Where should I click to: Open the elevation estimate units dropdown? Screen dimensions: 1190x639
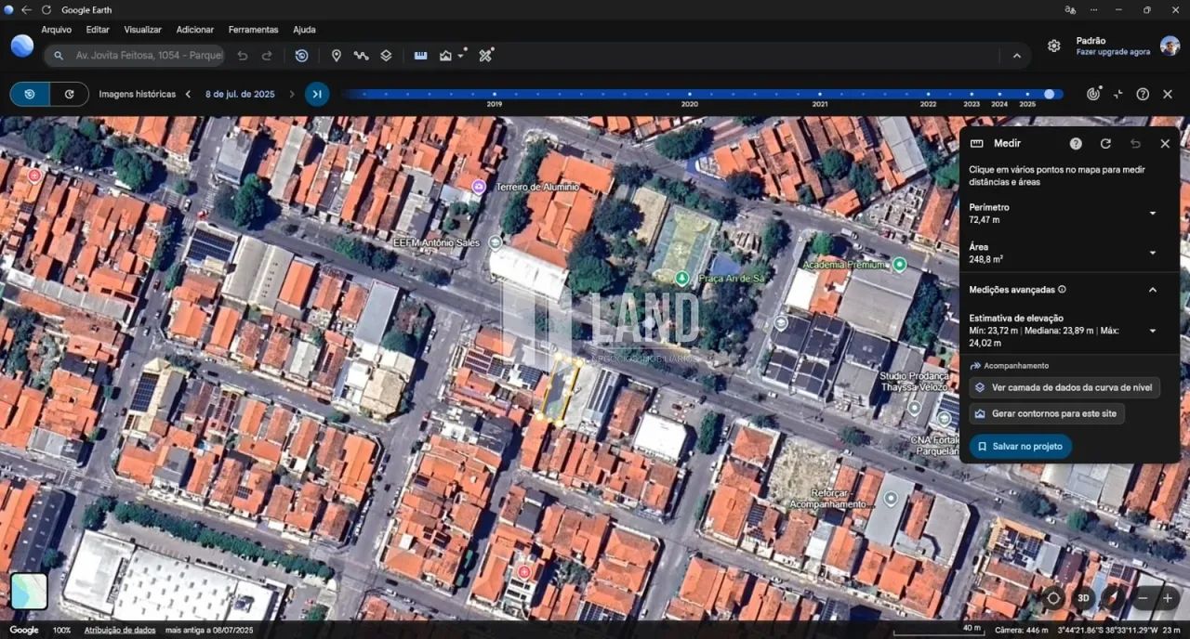tap(1153, 331)
